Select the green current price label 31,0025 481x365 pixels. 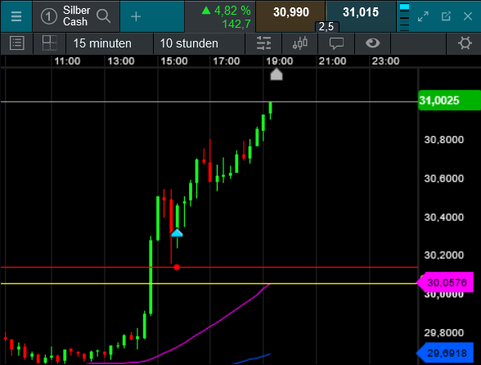pyautogui.click(x=449, y=101)
